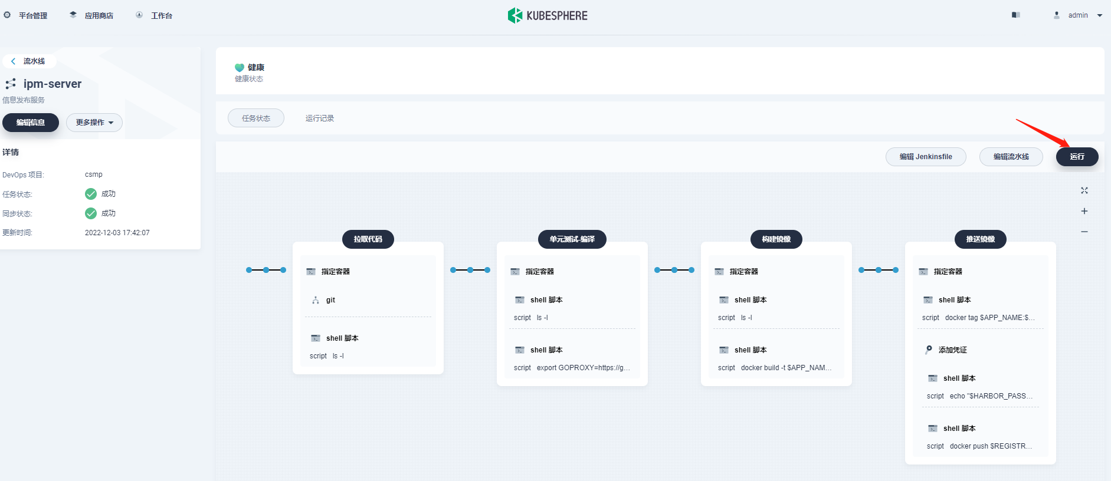Click 编辑流水线 button
The image size is (1111, 481).
(1011, 157)
